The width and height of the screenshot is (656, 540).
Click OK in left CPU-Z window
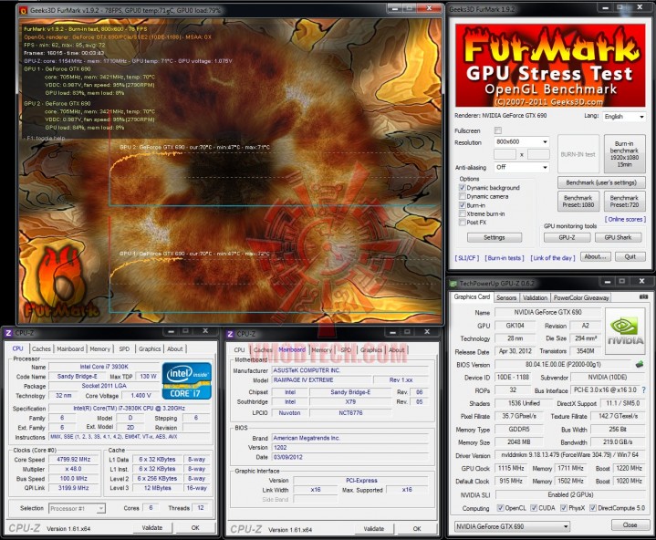[x=195, y=528]
